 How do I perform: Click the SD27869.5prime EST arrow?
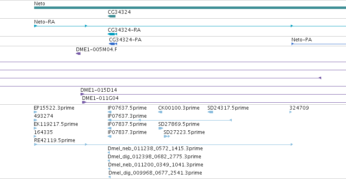coord(161,128)
